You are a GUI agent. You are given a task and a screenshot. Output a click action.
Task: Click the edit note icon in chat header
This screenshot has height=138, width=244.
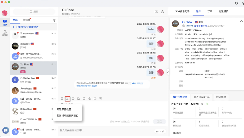click(156, 12)
